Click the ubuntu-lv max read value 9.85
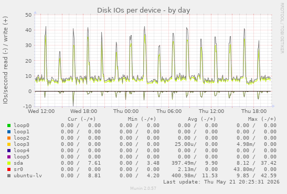 243,176
